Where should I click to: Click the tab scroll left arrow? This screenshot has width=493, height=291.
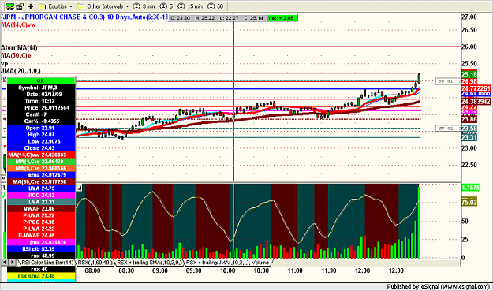[x=5, y=262]
